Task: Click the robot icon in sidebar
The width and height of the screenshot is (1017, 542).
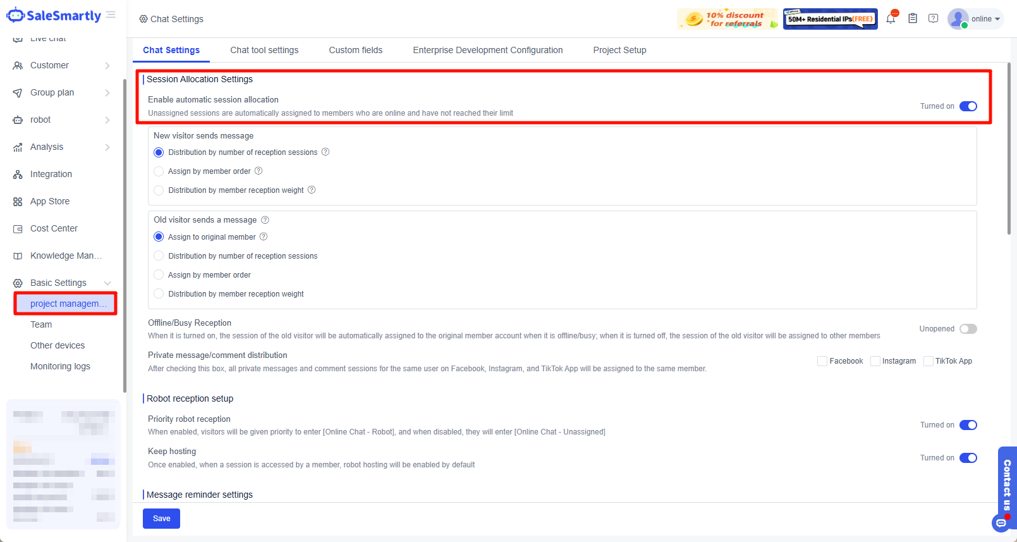Action: [x=18, y=120]
